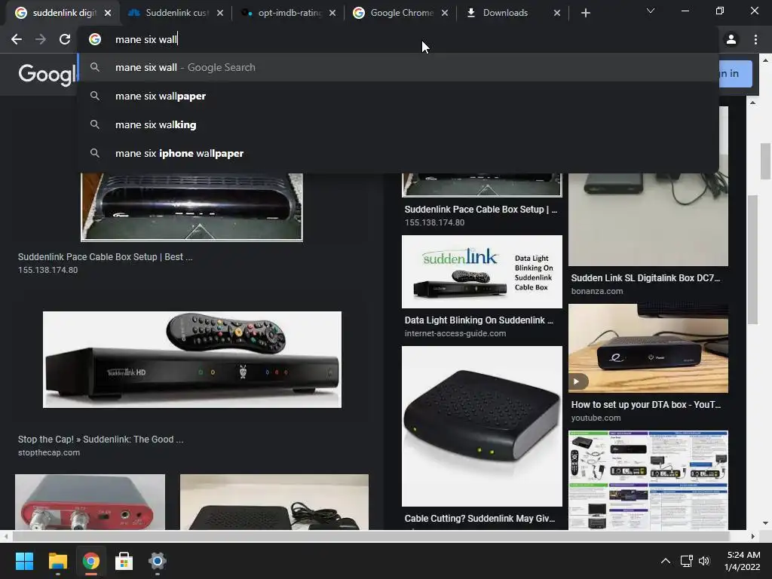Click the page vertical scrollbar thumb
Image resolution: width=772 pixels, height=579 pixels.
(x=766, y=161)
